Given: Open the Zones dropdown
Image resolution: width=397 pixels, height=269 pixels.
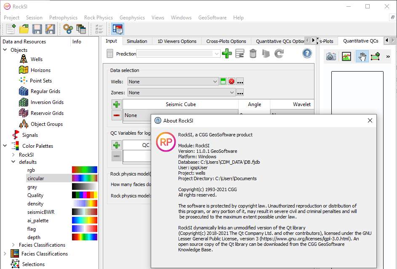Looking at the screenshot, I should click(181, 93).
